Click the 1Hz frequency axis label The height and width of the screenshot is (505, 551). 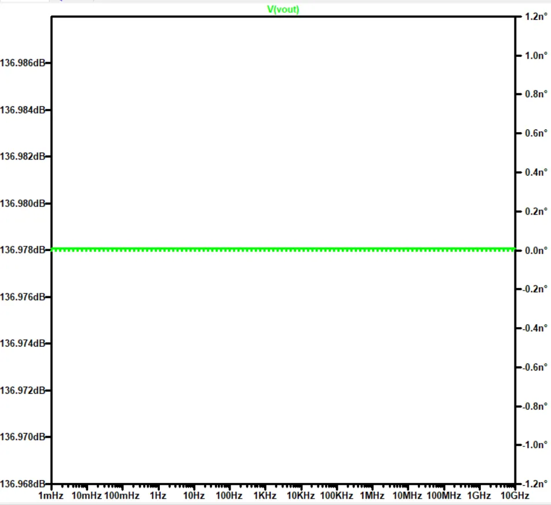pos(158,496)
